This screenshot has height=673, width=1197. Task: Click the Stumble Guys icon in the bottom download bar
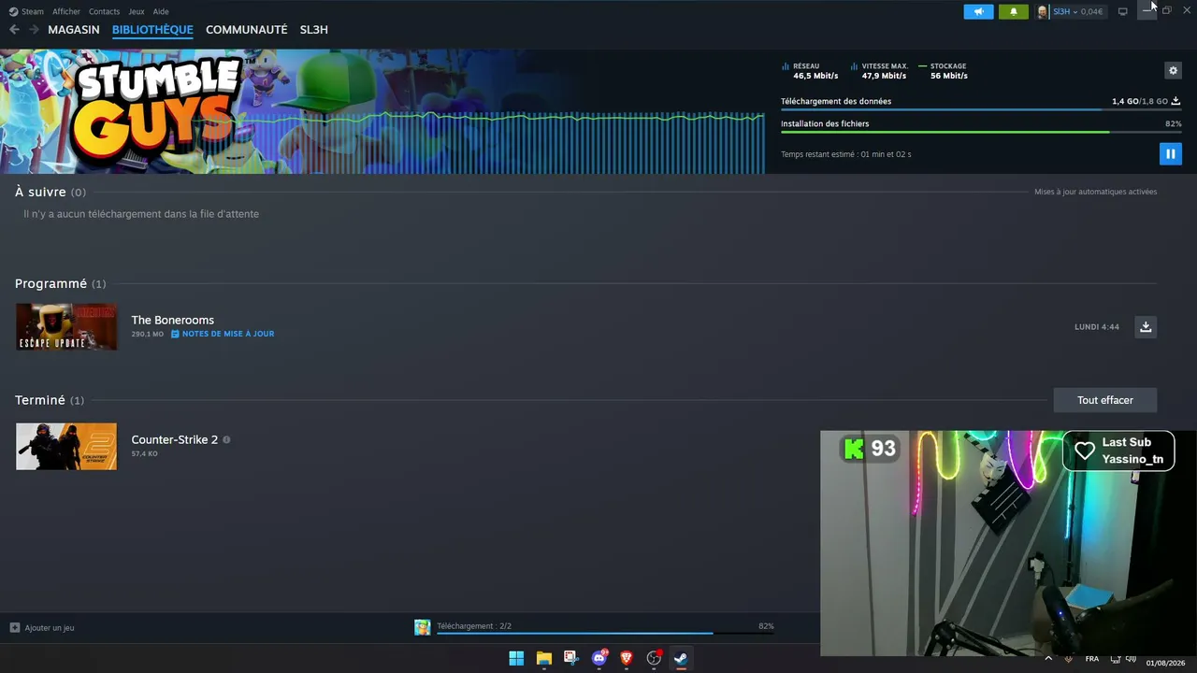click(423, 627)
